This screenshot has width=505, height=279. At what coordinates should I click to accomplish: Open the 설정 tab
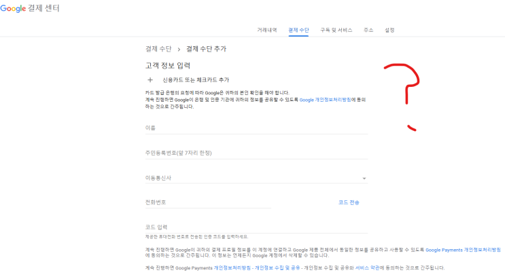(x=389, y=30)
